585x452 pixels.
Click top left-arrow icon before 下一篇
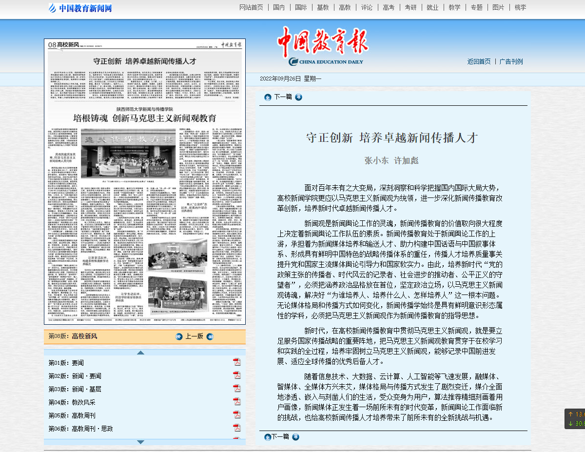(x=268, y=97)
